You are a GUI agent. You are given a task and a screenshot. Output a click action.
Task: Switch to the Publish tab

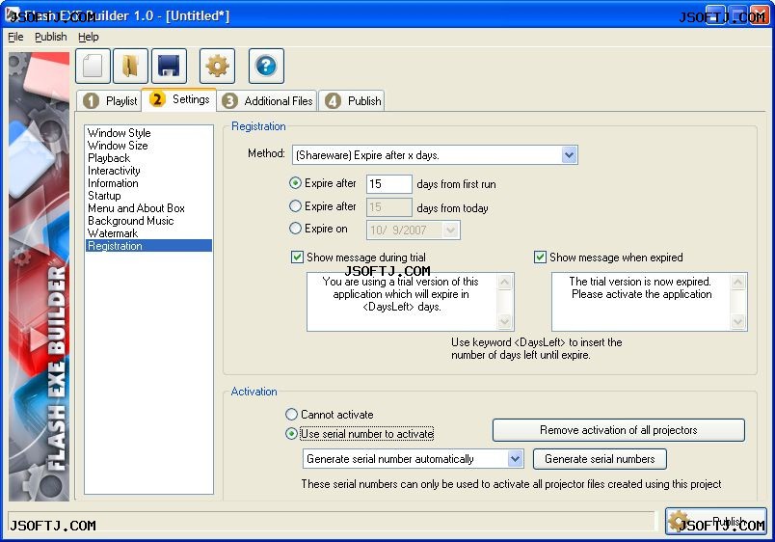coord(352,101)
